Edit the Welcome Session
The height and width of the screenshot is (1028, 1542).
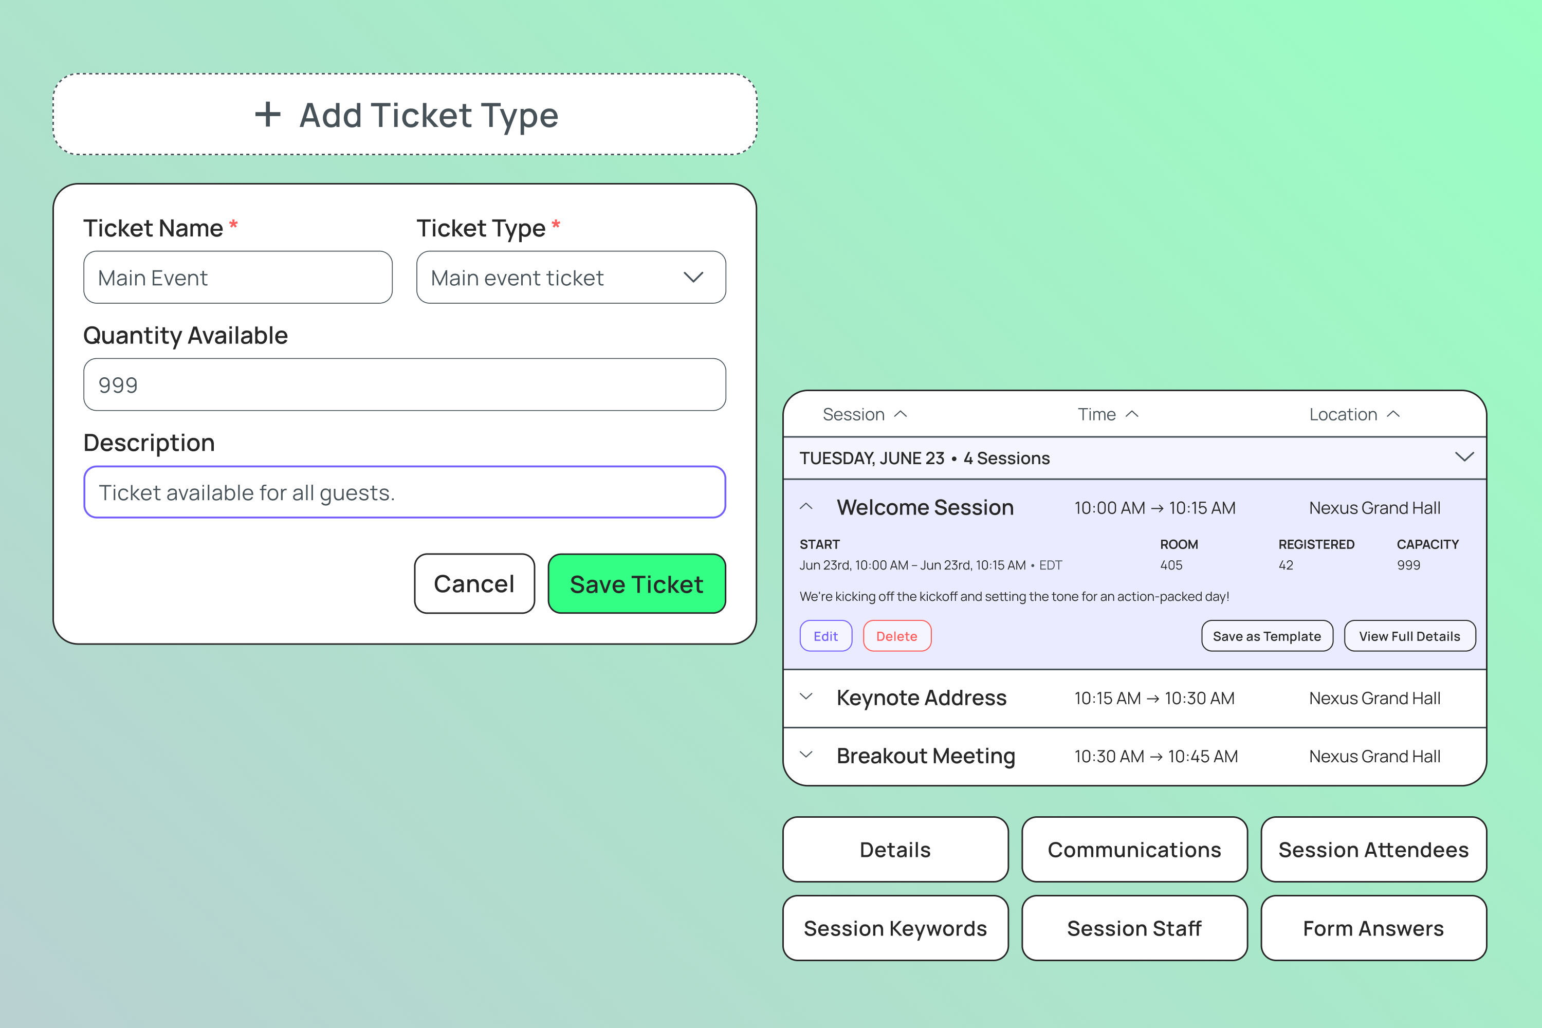point(826,636)
